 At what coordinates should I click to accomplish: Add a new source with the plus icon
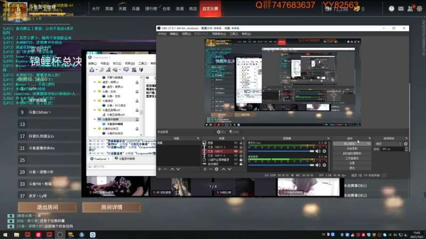coord(205,169)
